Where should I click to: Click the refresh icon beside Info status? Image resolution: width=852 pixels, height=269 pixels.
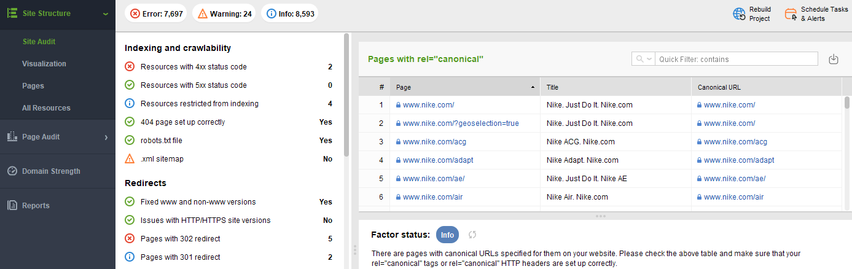click(472, 235)
